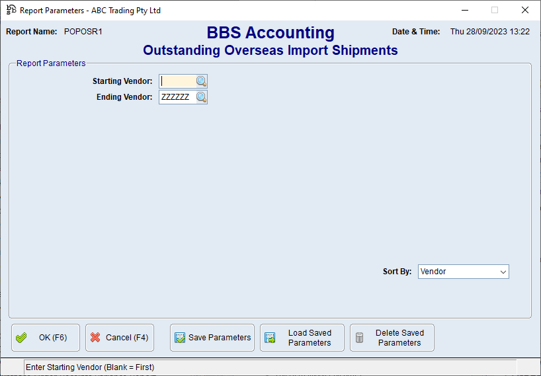Click the Ending Vendor field showing ZZZZZZ
This screenshot has height=376, width=541.
click(178, 97)
